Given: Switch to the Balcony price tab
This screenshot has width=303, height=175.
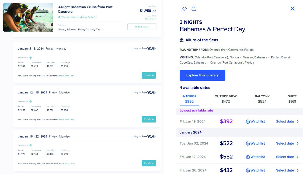Looking at the screenshot, I should coord(262,99).
